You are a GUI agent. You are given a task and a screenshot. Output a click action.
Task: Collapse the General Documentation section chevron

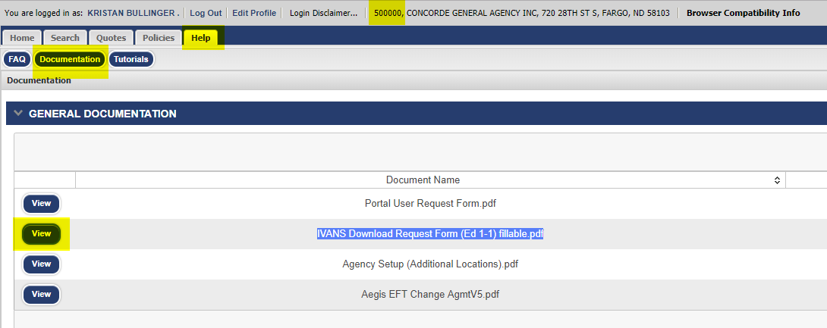click(18, 114)
